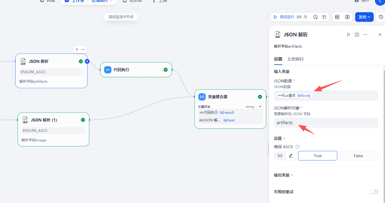Viewport: 385px width, 203px height.
Task: Select the JSON 解析 (1) node title
Action: [44, 120]
